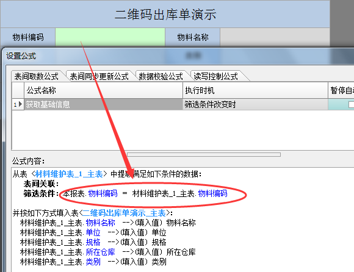Select the 数据校验公式 tab

[x=161, y=76]
